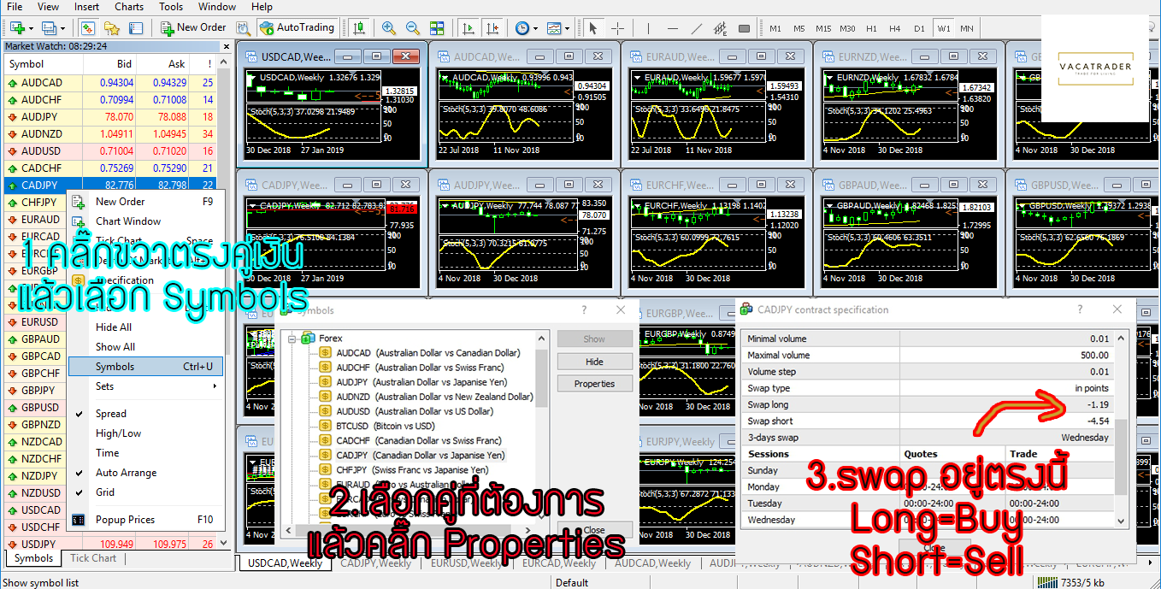Choose Chart Window from context menu

[145, 221]
